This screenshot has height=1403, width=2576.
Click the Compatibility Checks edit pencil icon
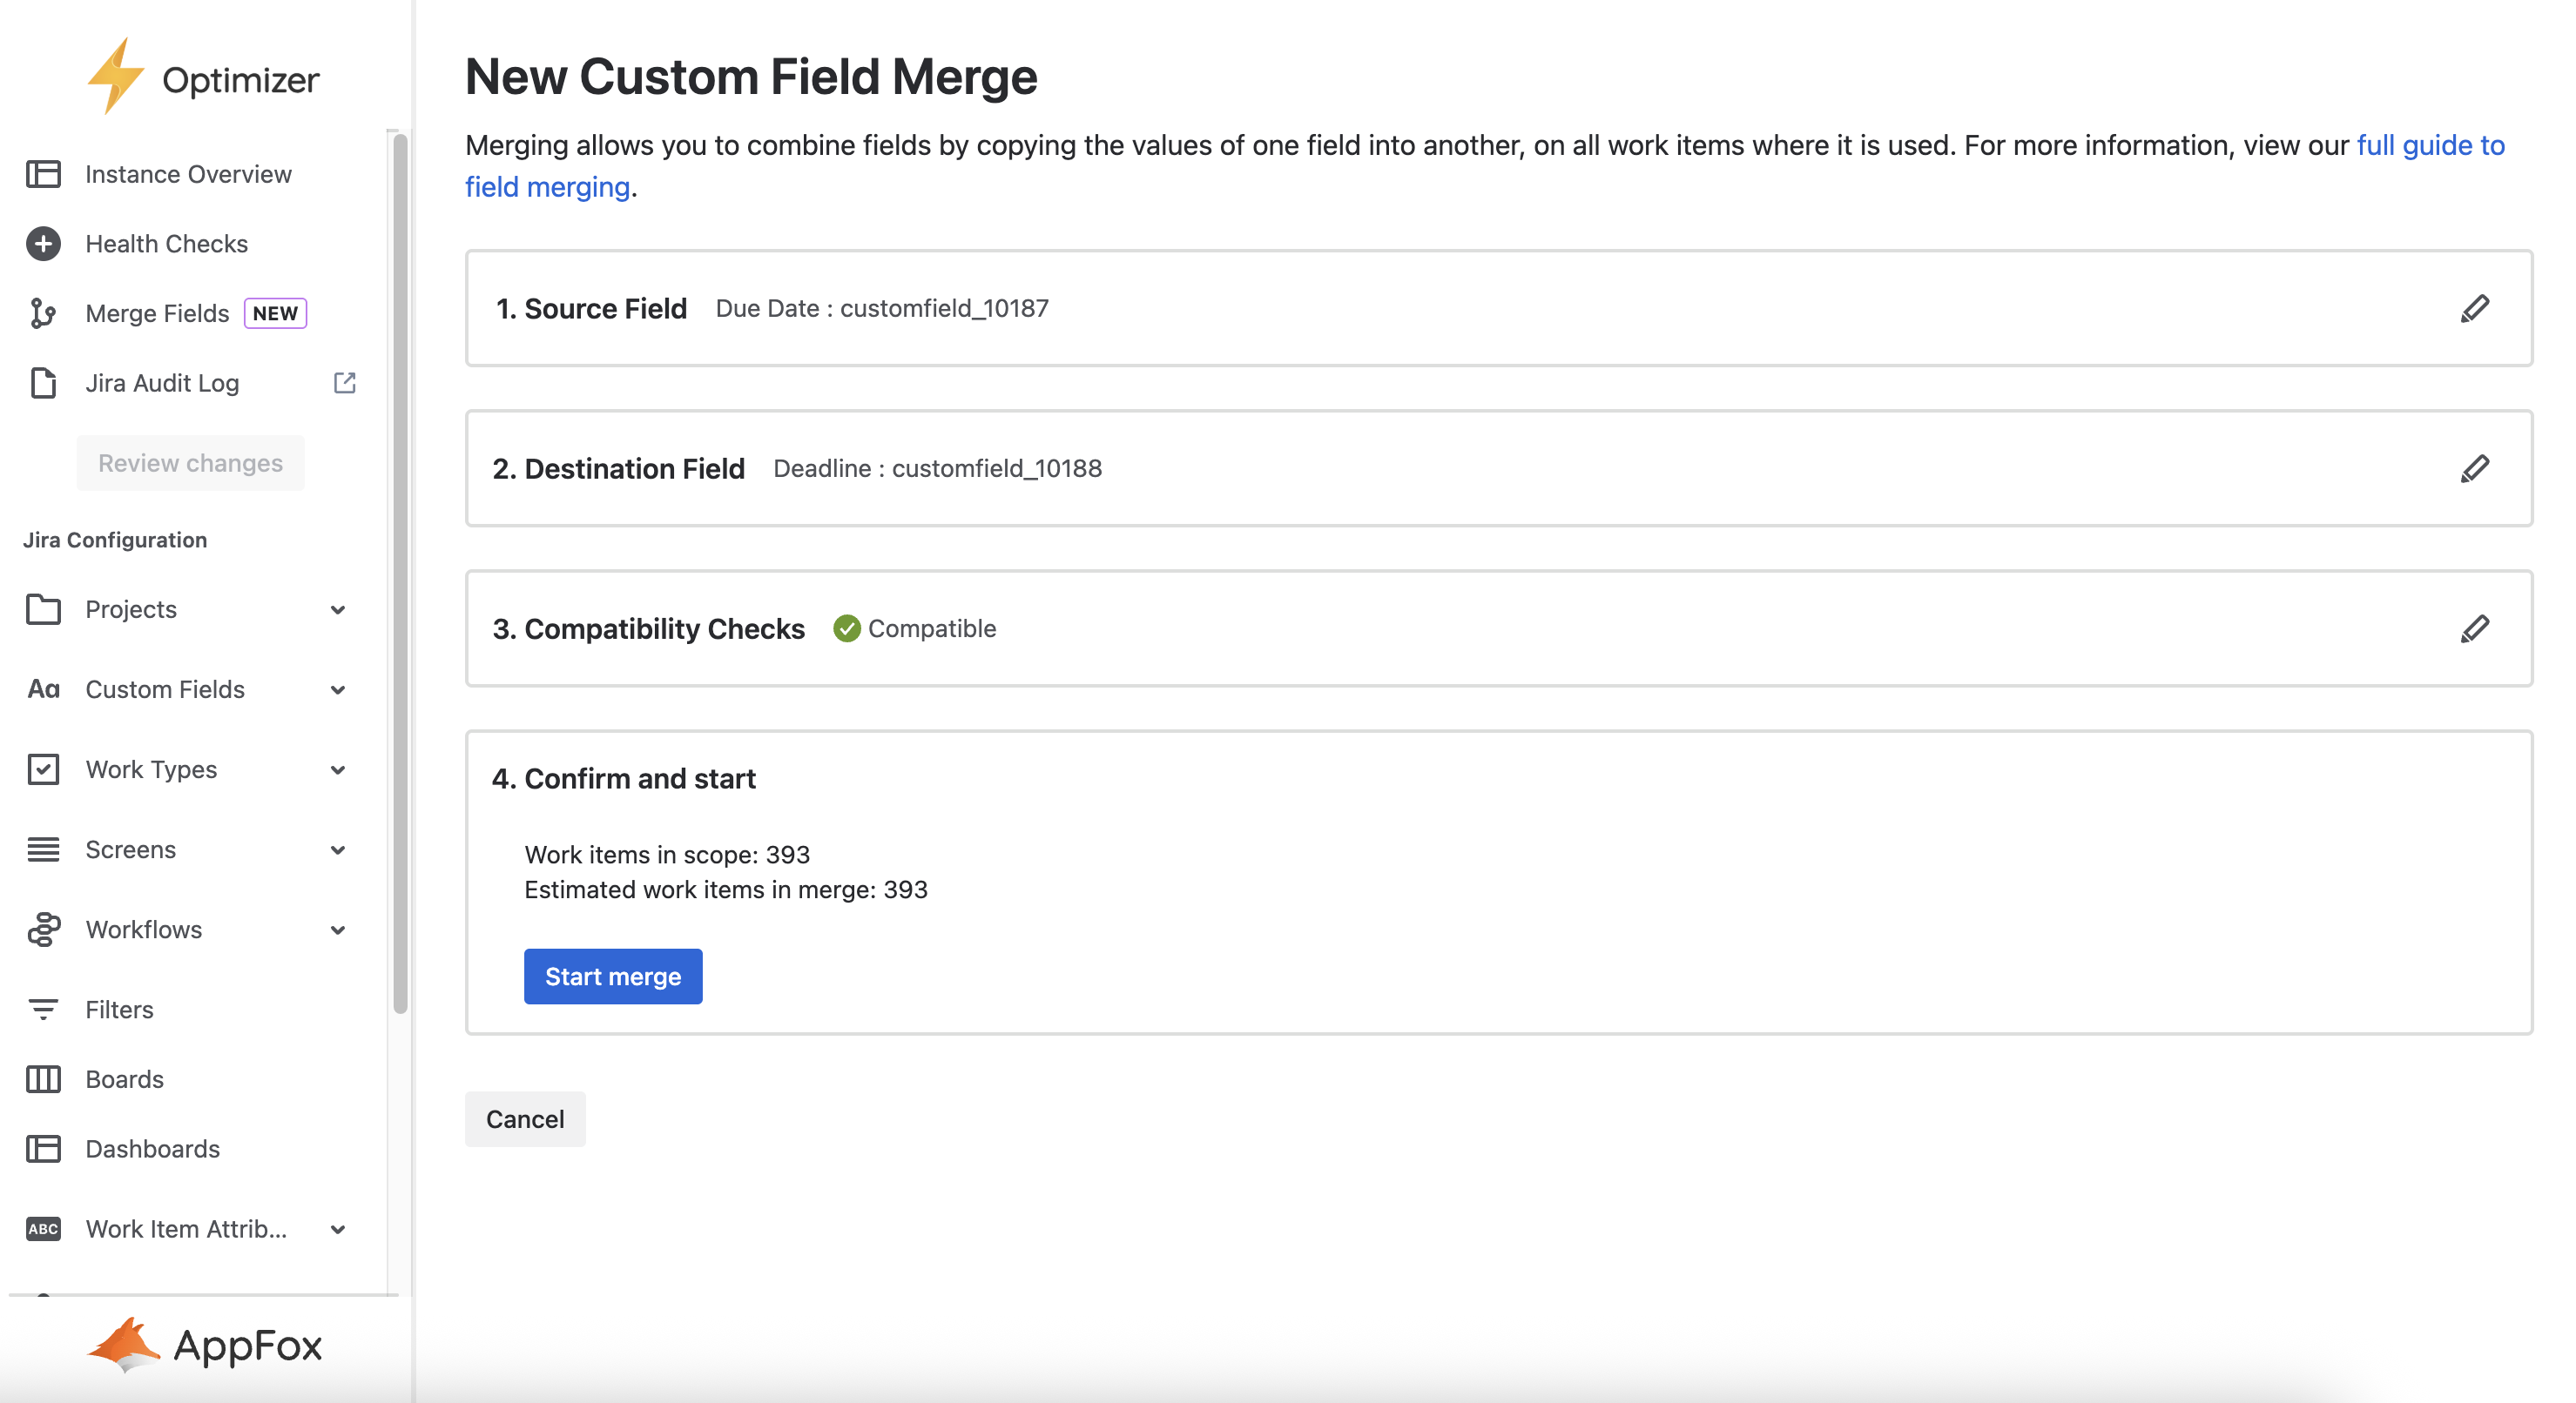click(x=2474, y=628)
